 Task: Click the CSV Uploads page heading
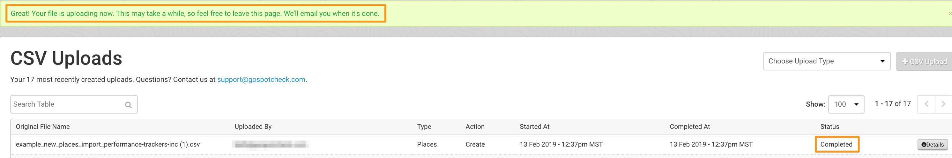pyautogui.click(x=66, y=58)
